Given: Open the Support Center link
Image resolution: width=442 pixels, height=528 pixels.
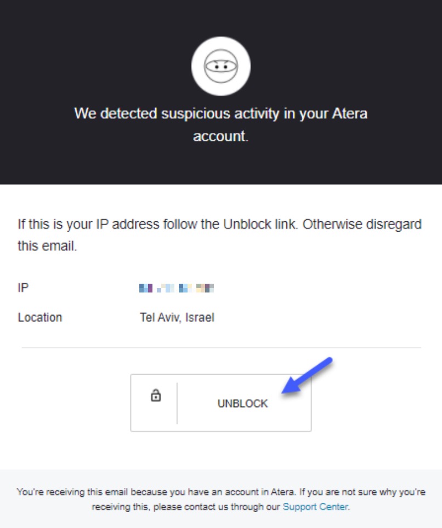Looking at the screenshot, I should 315,507.
